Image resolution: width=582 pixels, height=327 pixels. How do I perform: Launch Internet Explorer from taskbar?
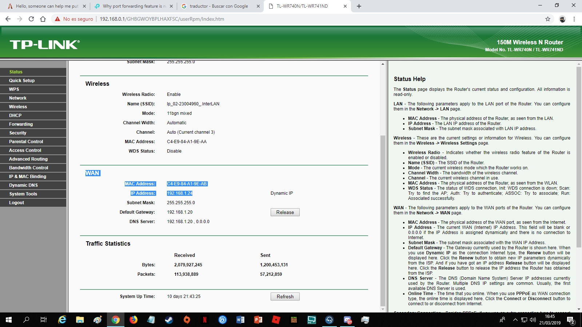62,320
